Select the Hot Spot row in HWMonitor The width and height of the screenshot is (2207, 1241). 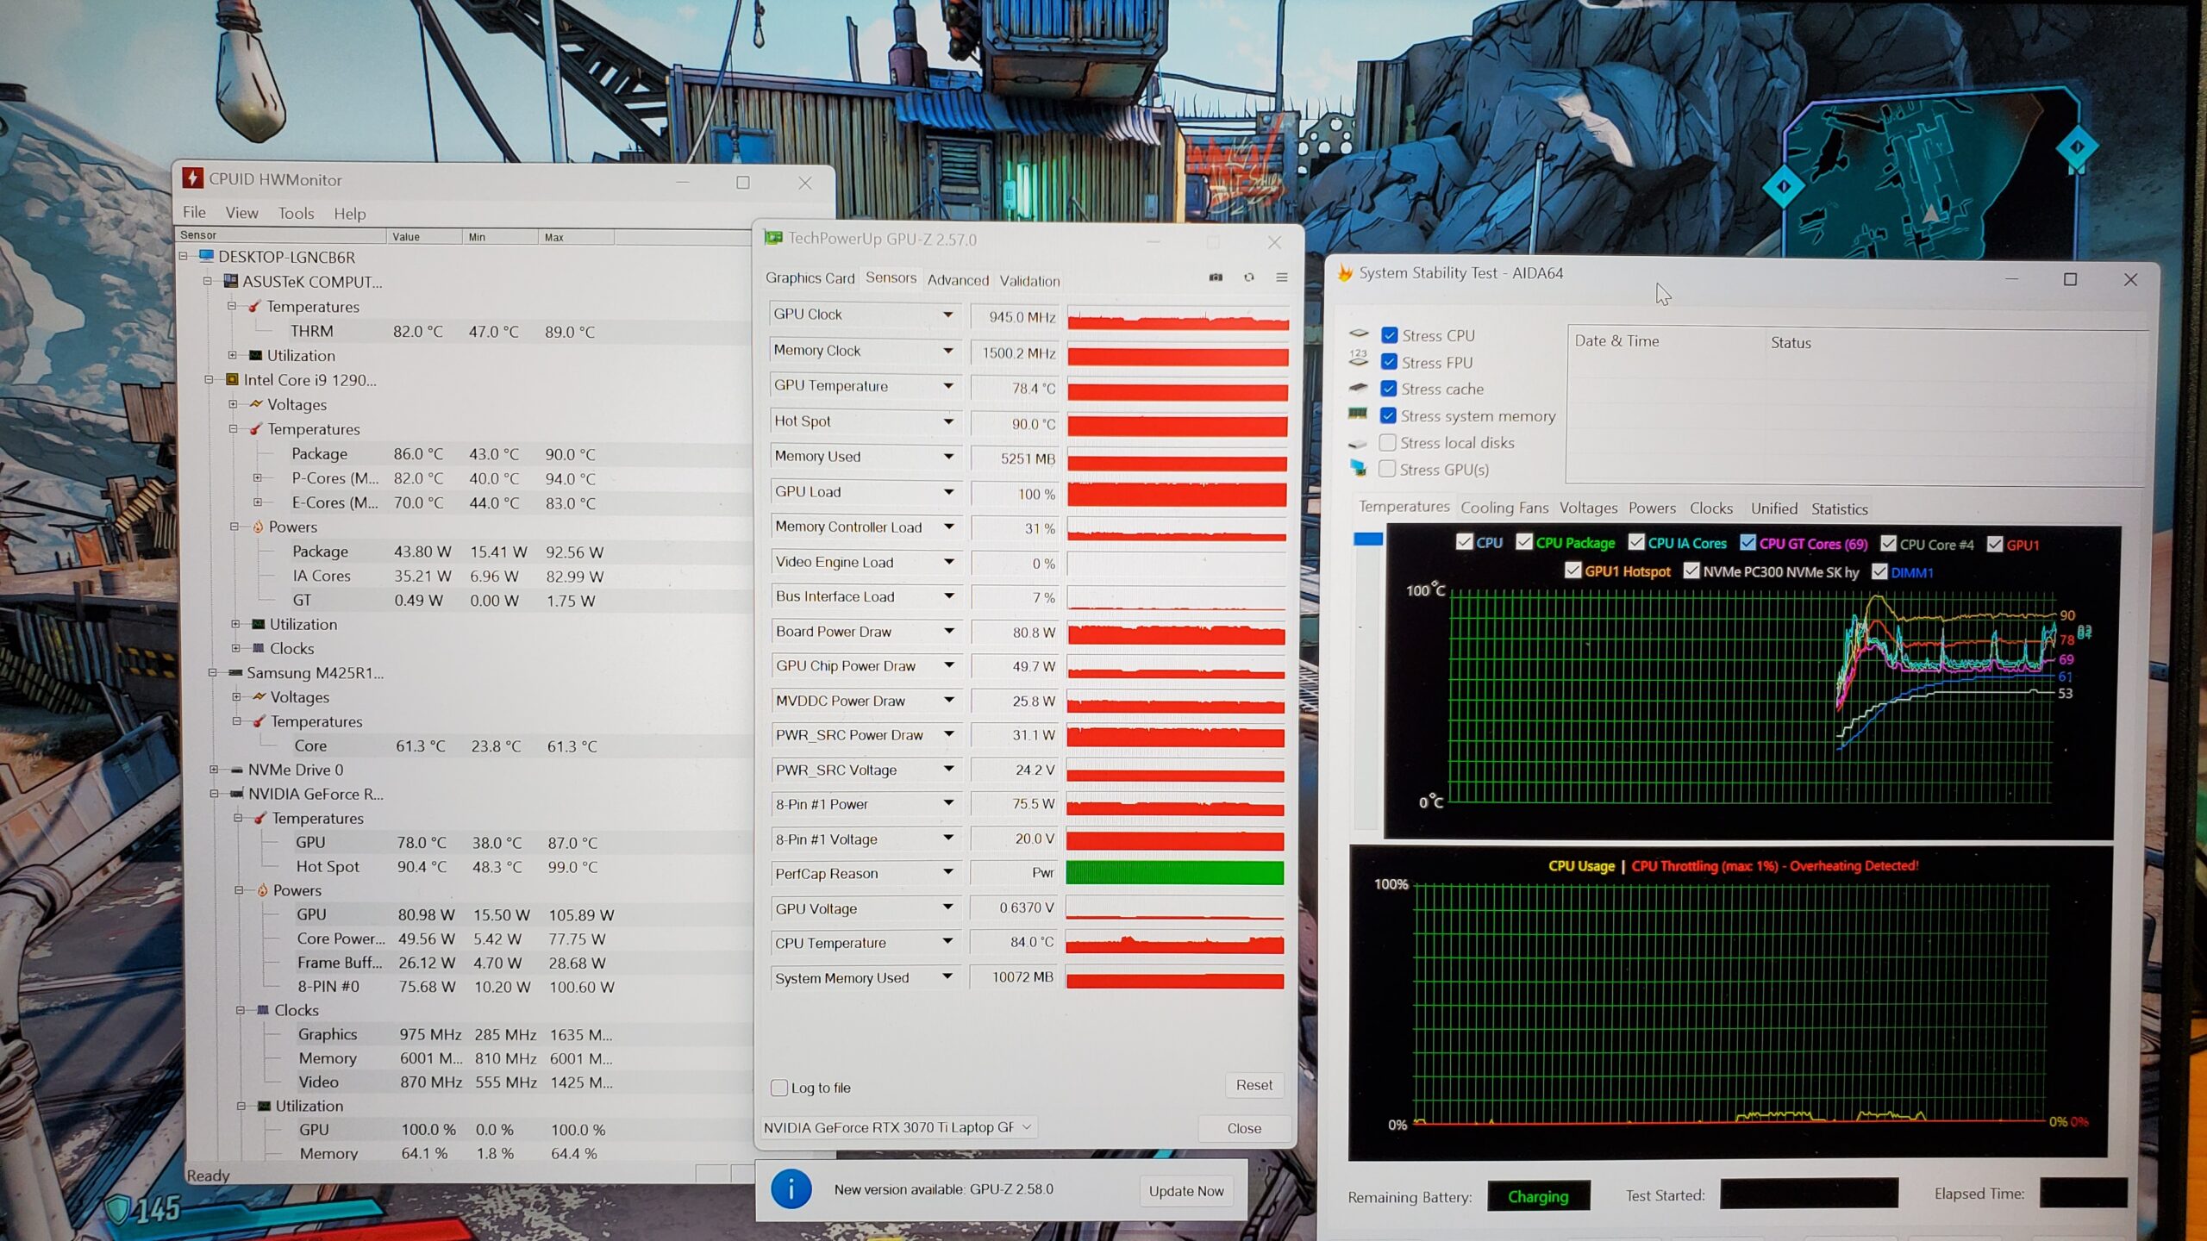[328, 867]
